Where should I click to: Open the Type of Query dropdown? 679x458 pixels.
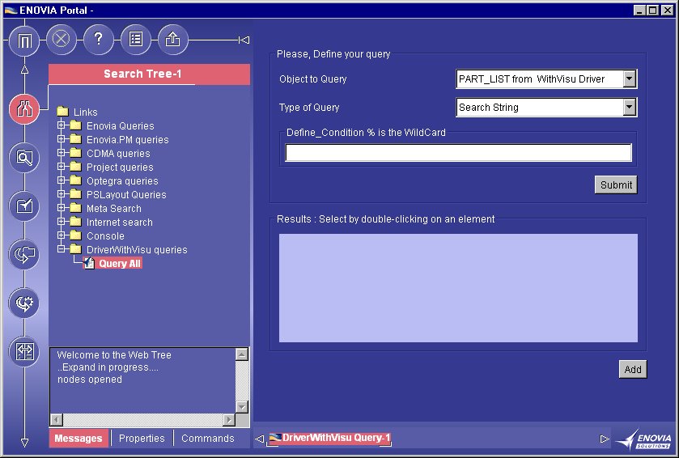[630, 107]
